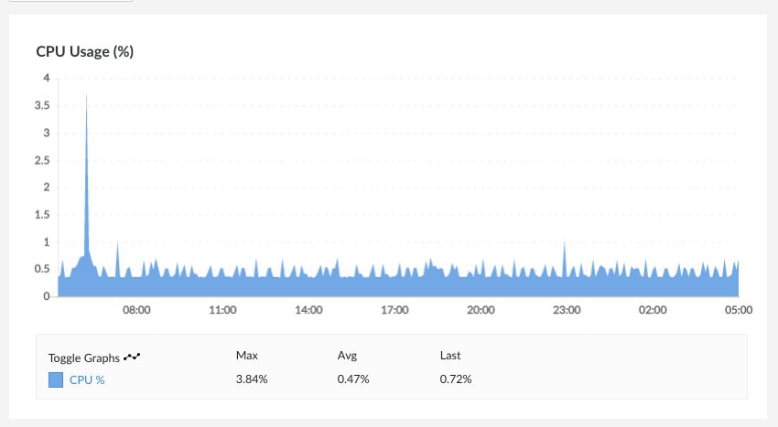Click the CPU % legend link
This screenshot has height=427, width=778.
87,379
